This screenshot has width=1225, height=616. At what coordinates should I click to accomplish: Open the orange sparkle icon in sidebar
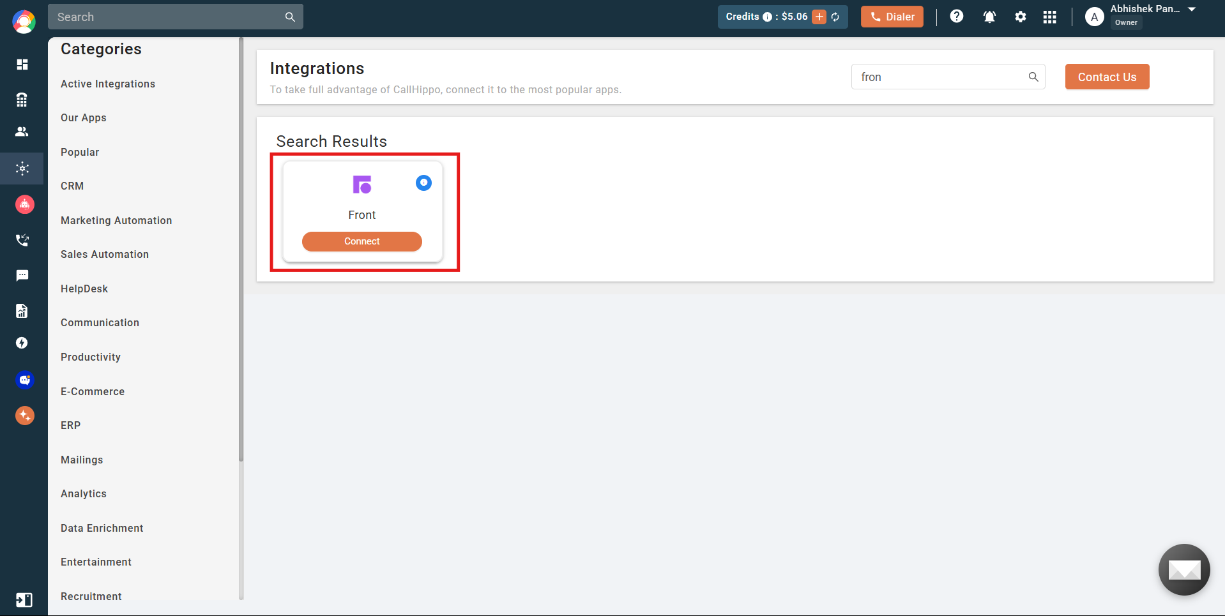(24, 416)
